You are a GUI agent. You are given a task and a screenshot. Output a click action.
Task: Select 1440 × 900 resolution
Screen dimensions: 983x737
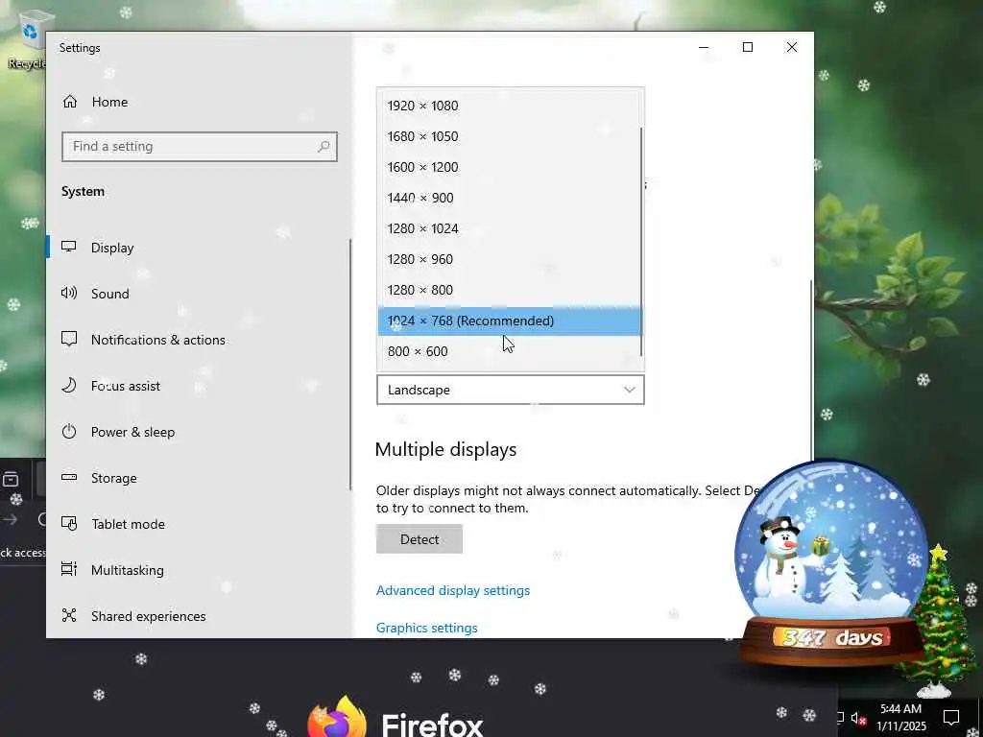pyautogui.click(x=509, y=198)
